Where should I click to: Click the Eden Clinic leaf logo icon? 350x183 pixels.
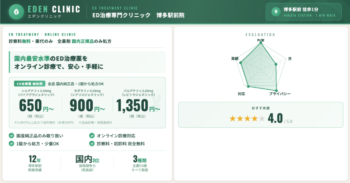point(16,12)
